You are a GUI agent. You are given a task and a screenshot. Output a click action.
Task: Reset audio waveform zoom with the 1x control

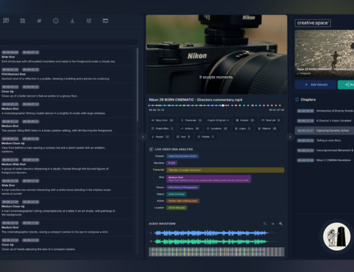pos(273,224)
